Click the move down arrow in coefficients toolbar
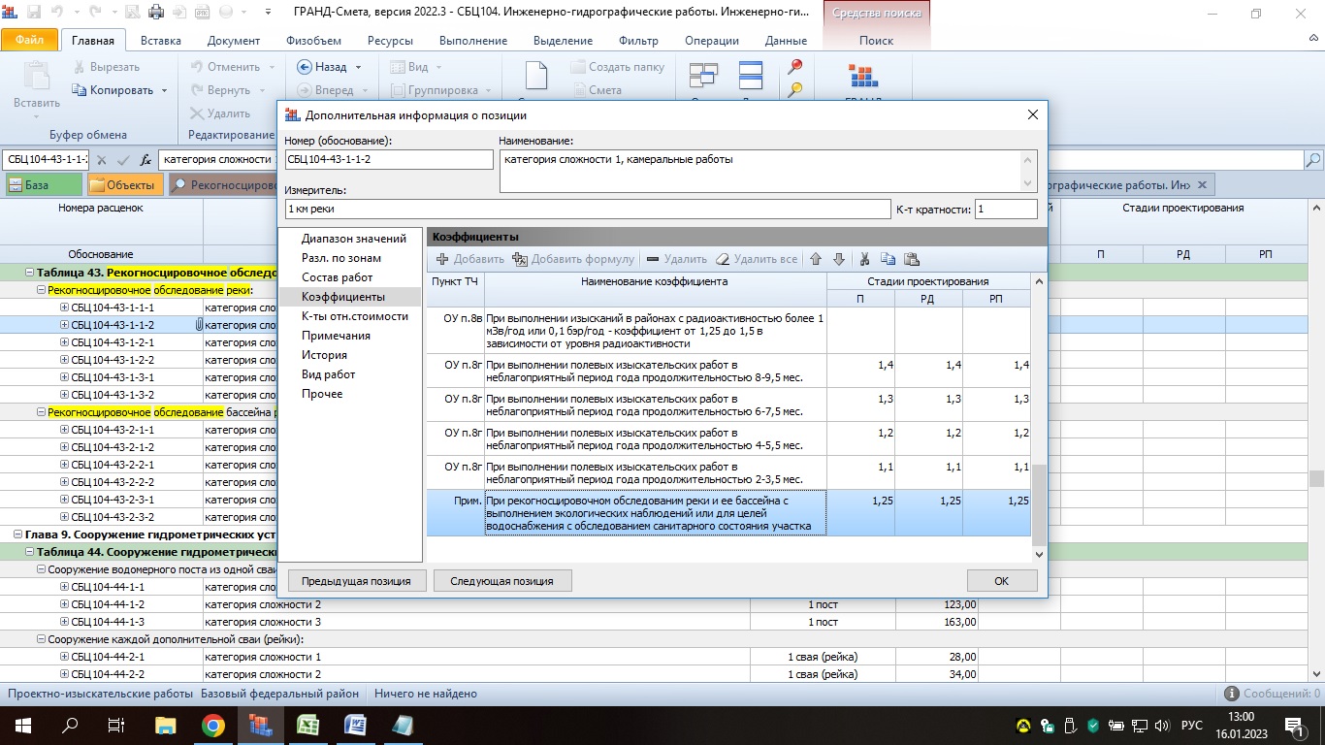The height and width of the screenshot is (745, 1325). 839,259
